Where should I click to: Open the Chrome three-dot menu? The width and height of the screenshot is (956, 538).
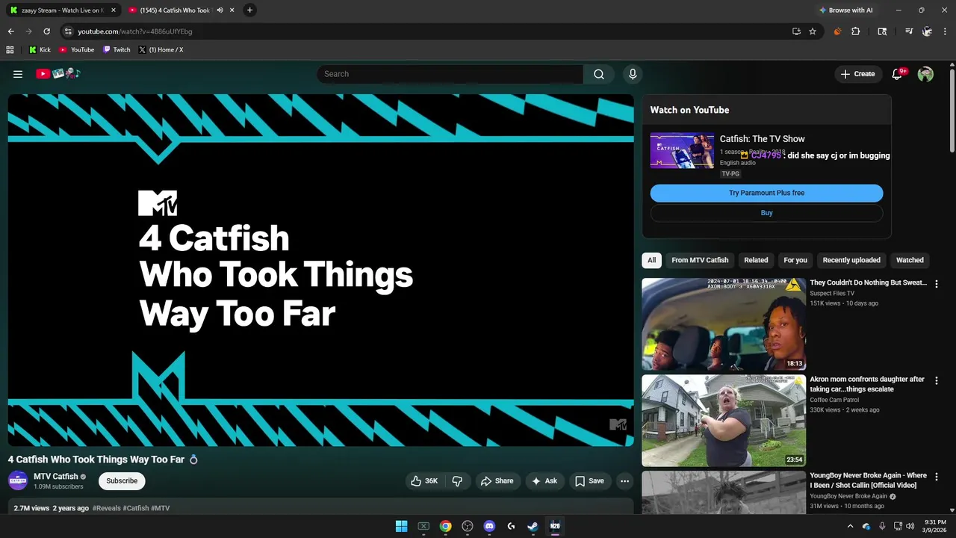(x=946, y=31)
